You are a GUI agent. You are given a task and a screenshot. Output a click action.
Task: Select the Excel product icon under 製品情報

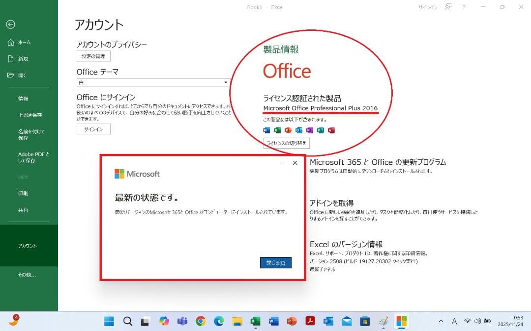277,129
